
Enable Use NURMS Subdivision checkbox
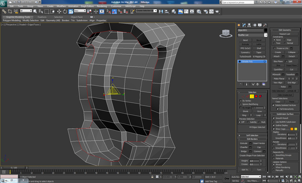(274, 122)
